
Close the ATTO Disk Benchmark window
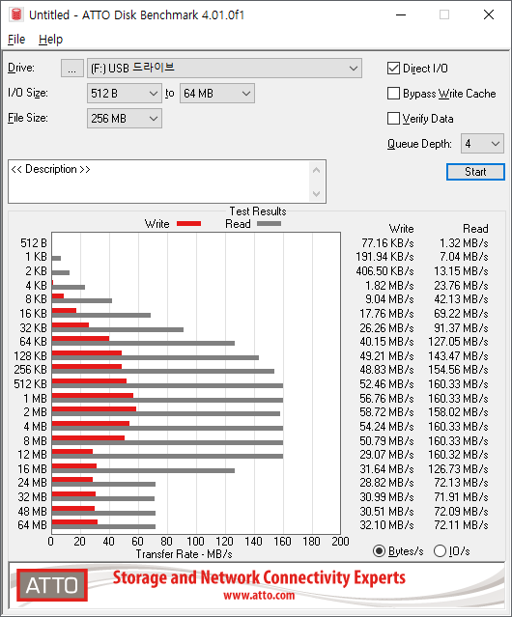(489, 14)
